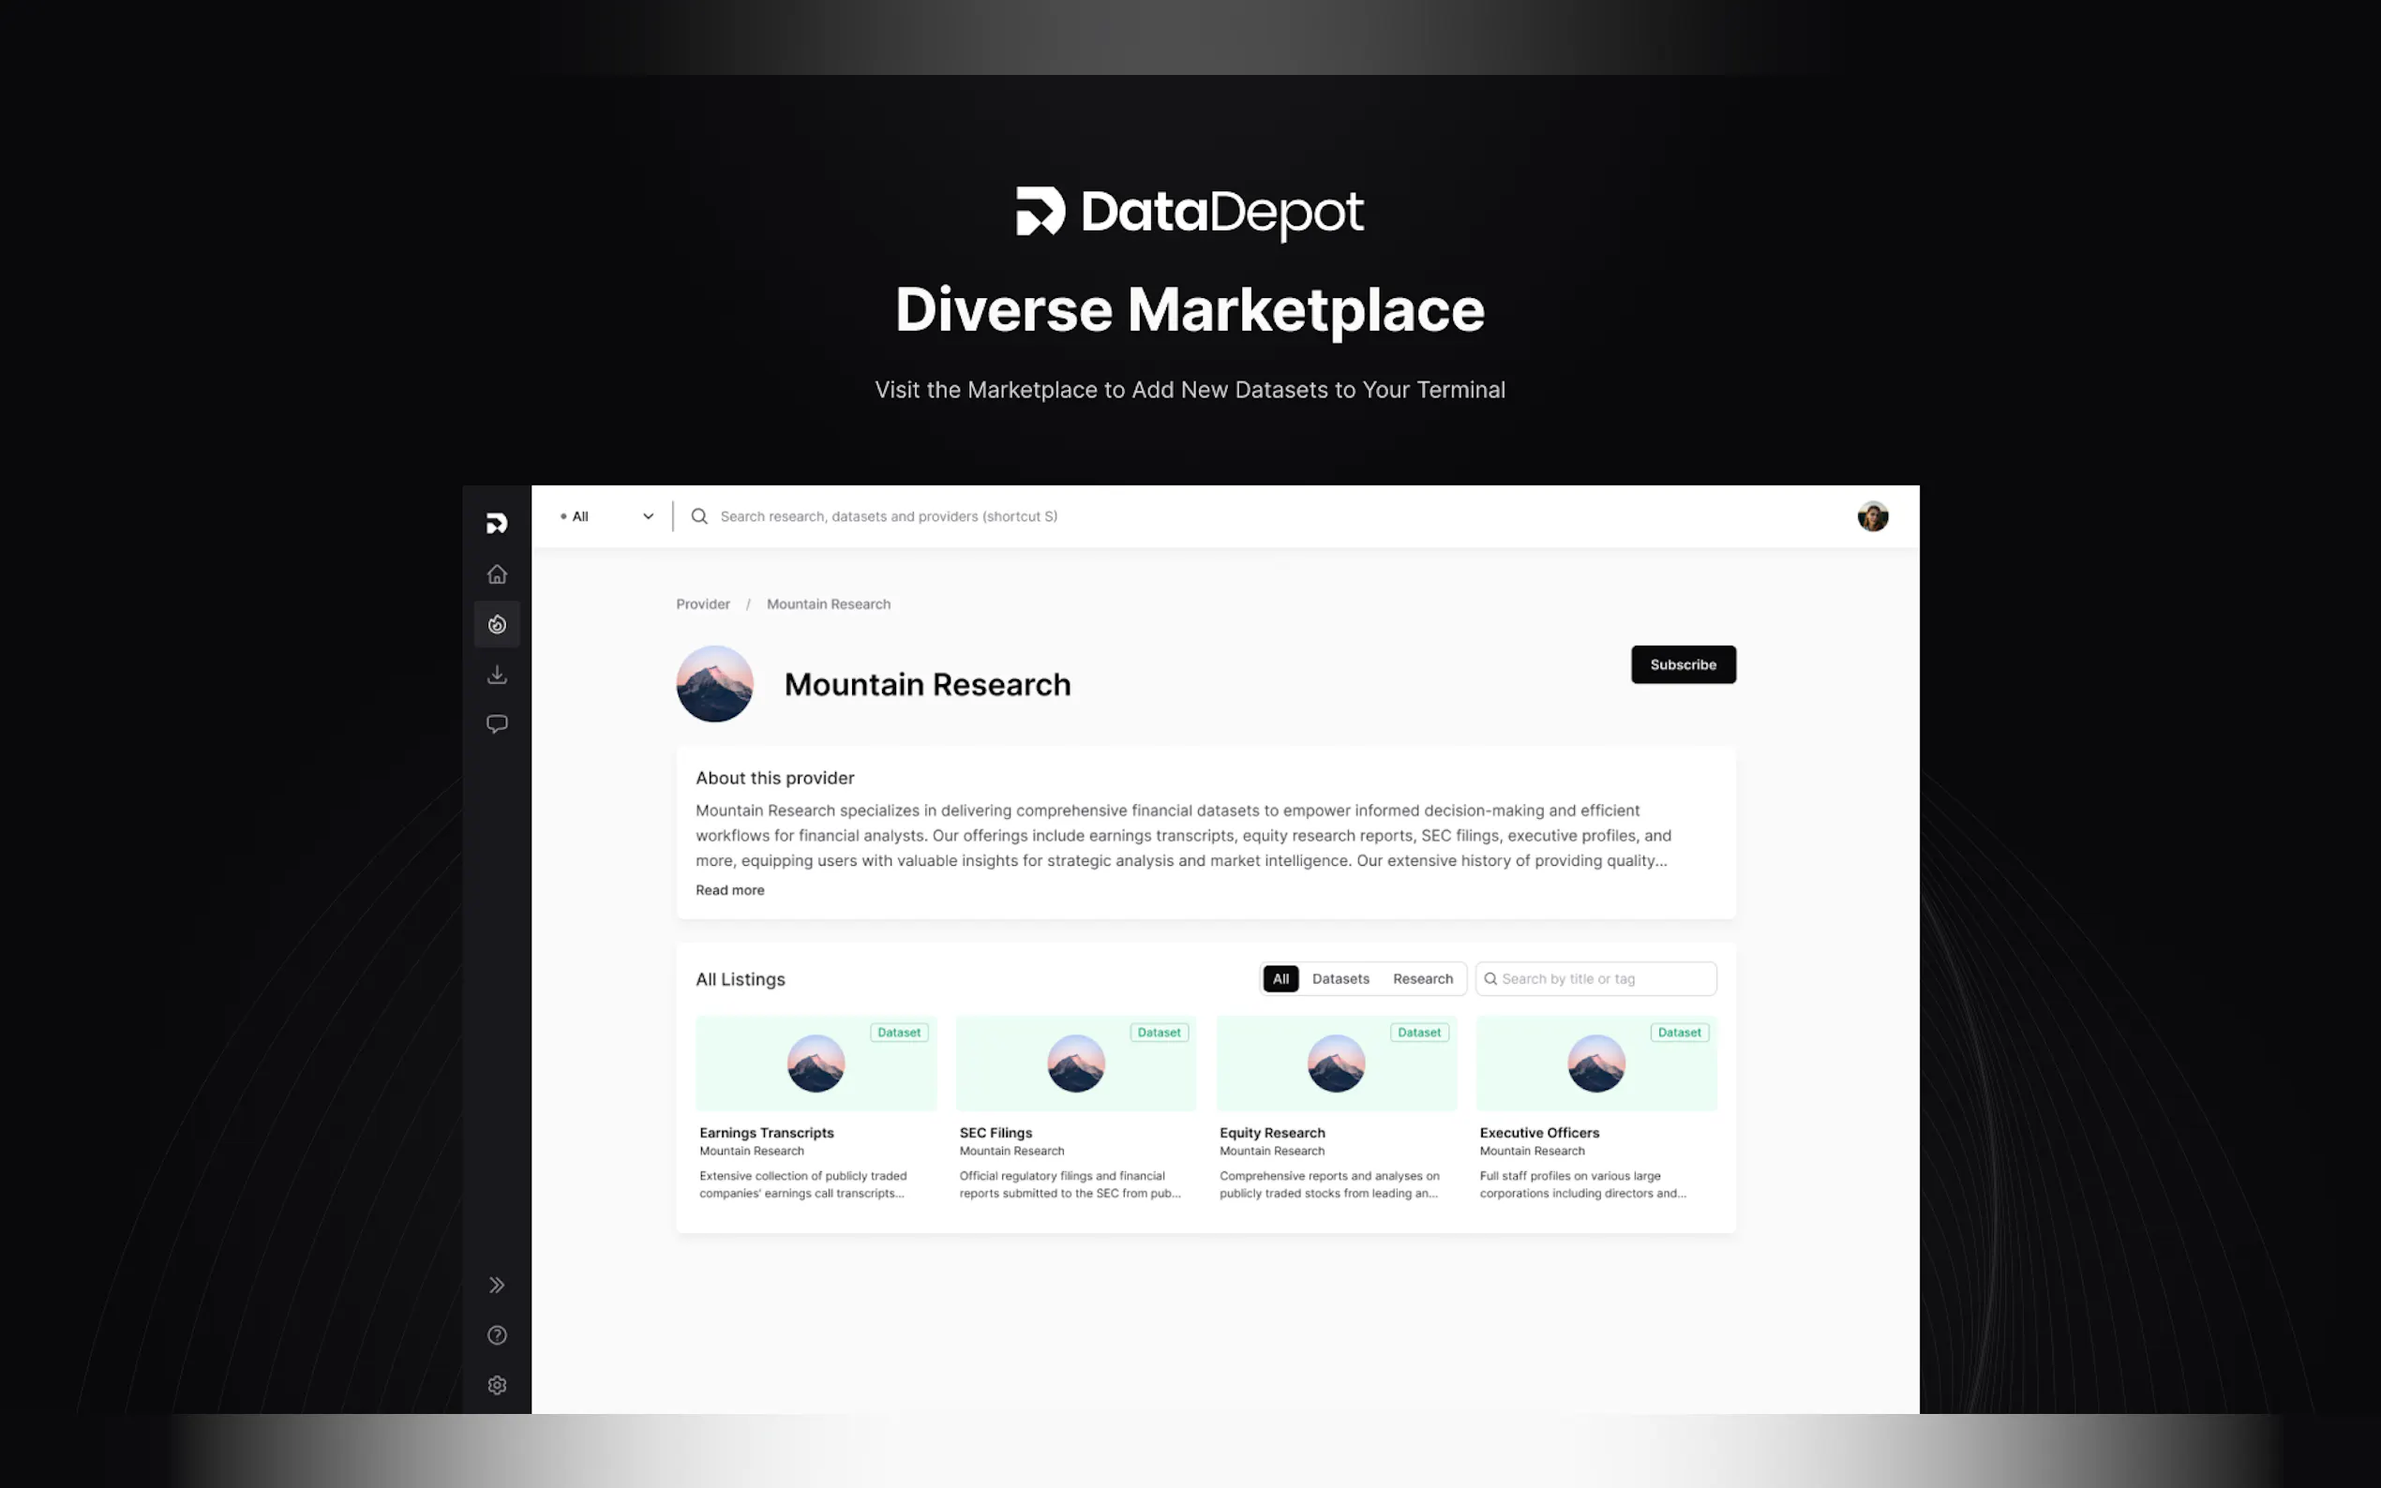This screenshot has height=1488, width=2381.
Task: Open the Earnings Transcripts dataset card
Action: coord(815,1108)
